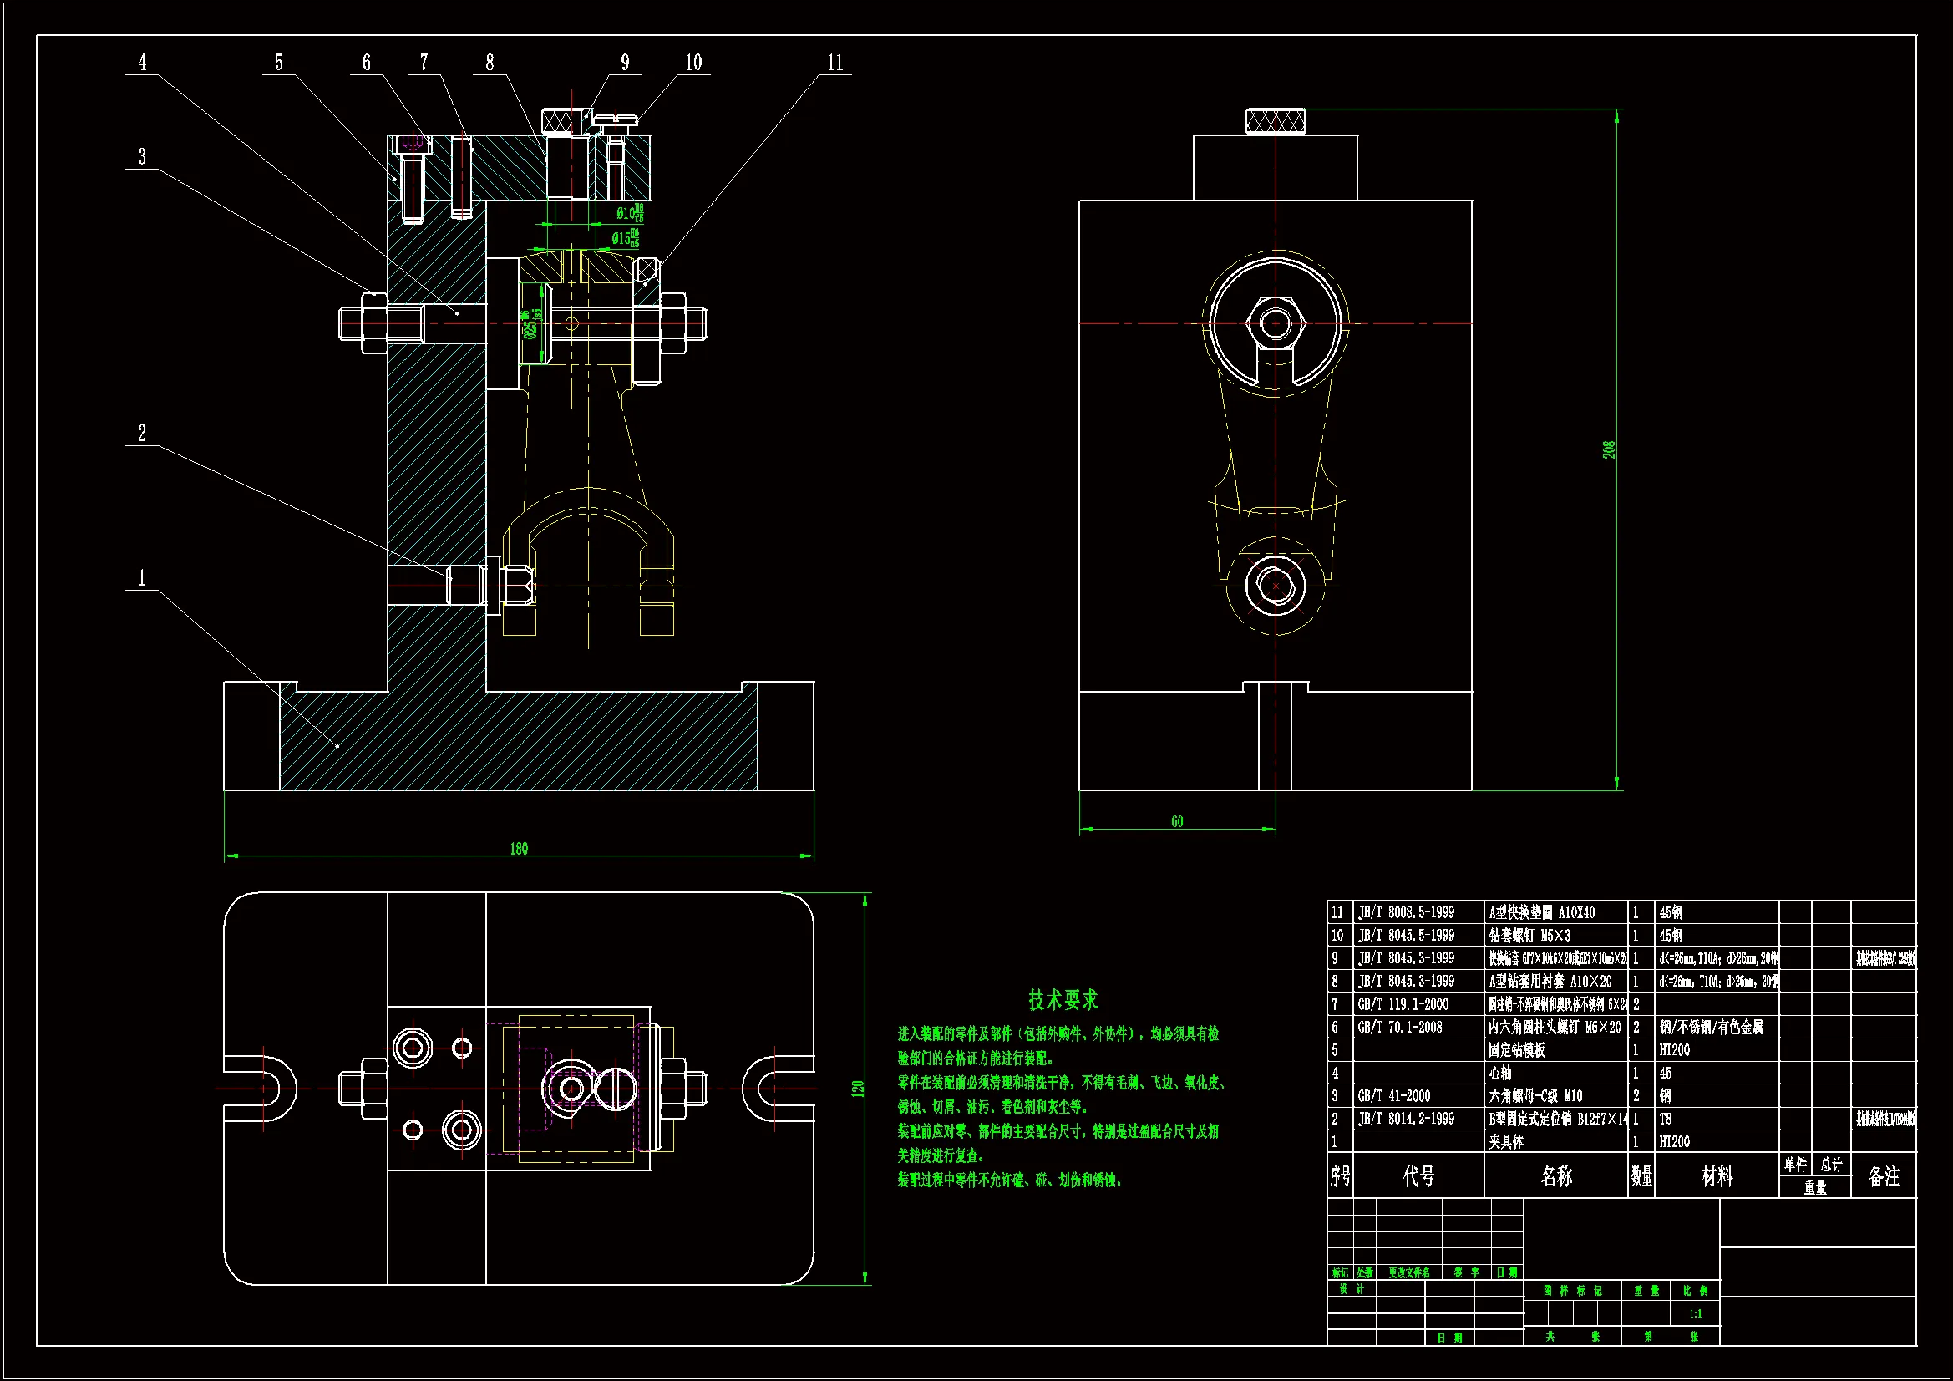Select the 固定钻模板 row name cell
Viewport: 1953px width, 1381px height.
[1516, 1050]
